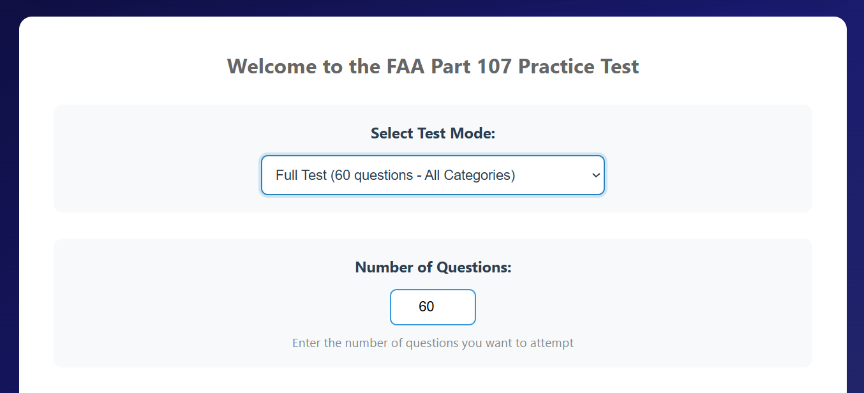864x393 pixels.
Task: Click empty space left of the test mode dropdown
Action: (x=160, y=175)
